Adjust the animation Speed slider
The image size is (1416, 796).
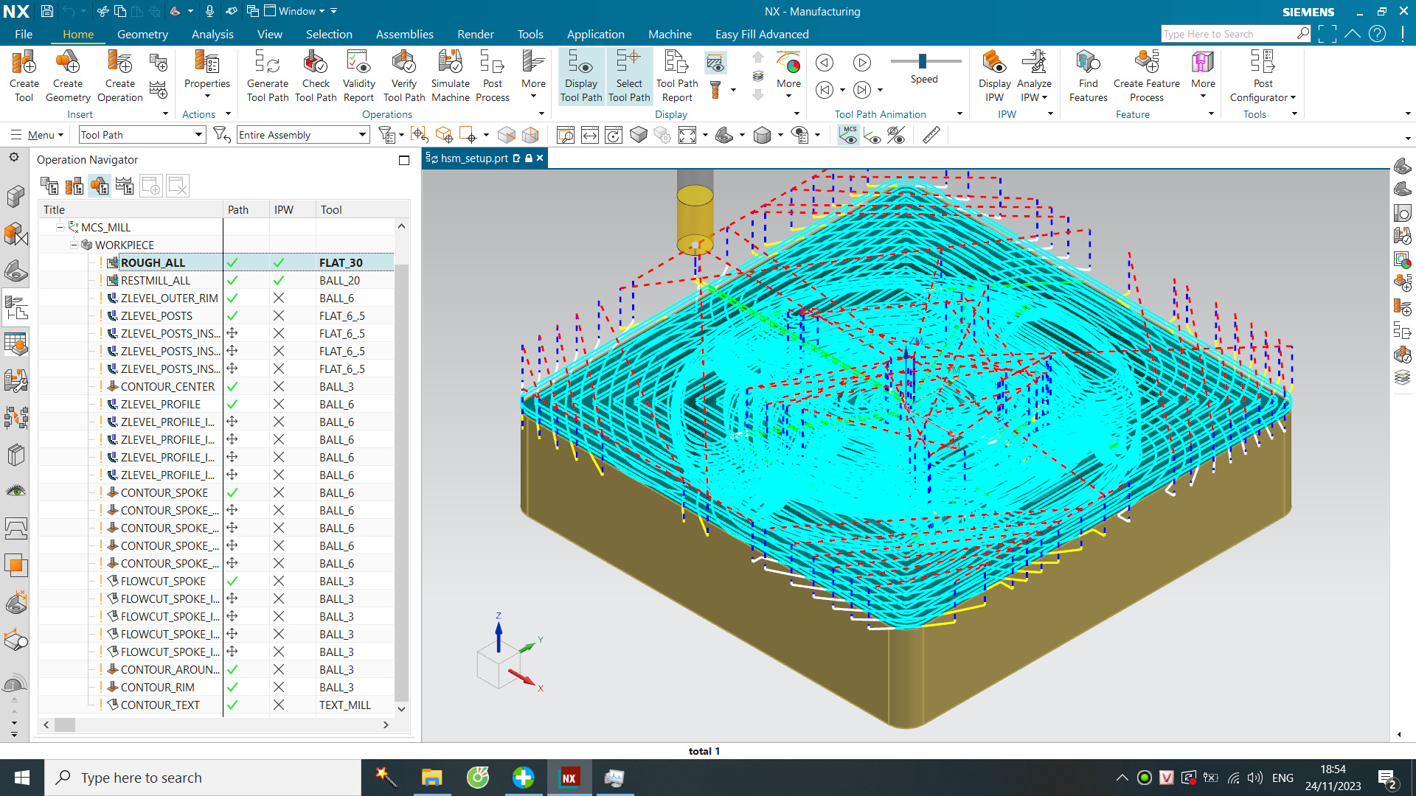click(x=923, y=60)
